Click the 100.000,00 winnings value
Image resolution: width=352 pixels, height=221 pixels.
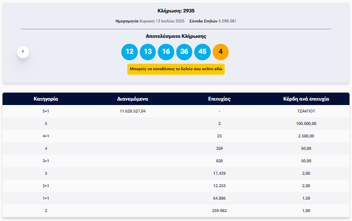pos(306,123)
